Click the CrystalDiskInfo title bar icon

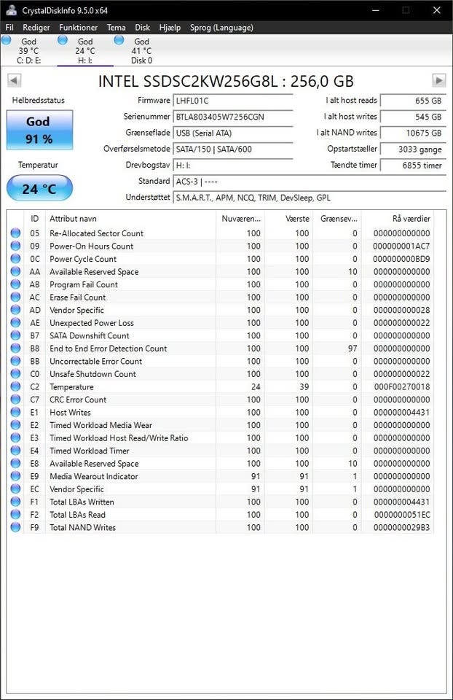click(11, 10)
